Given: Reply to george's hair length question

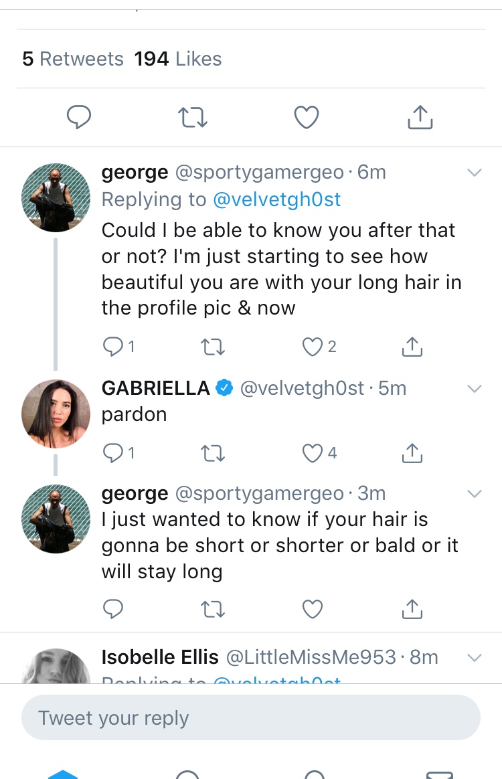Looking at the screenshot, I should click(113, 609).
